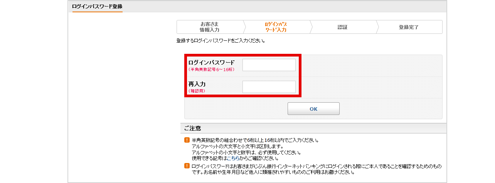Focus the ログインパスワード input field
Viewport: 495px width, 183px height.
[269, 65]
